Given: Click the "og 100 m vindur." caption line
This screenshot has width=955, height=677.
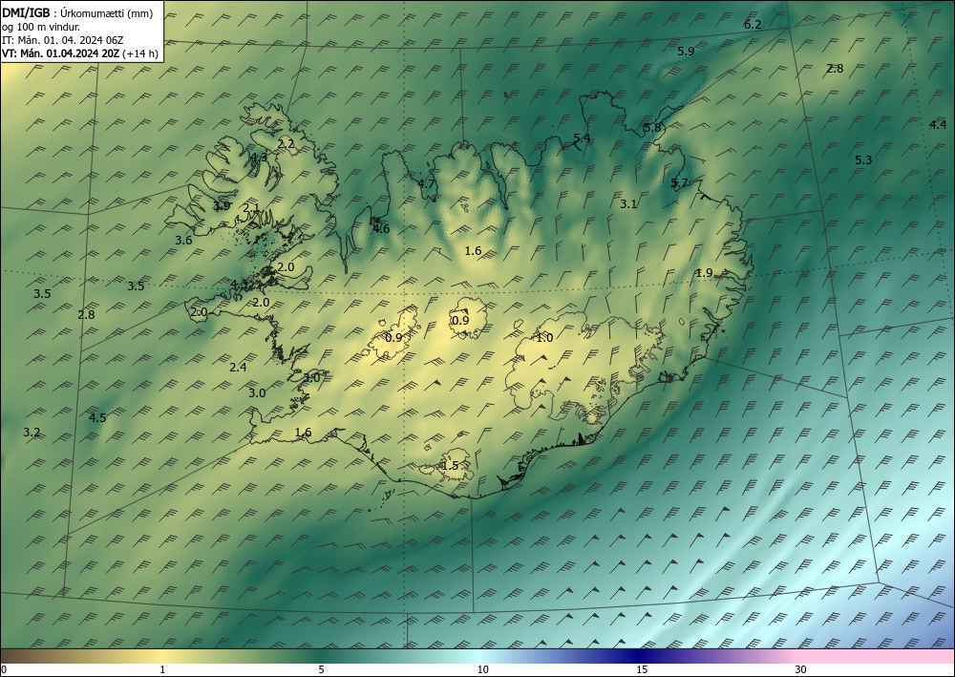Looking at the screenshot, I should (41, 27).
